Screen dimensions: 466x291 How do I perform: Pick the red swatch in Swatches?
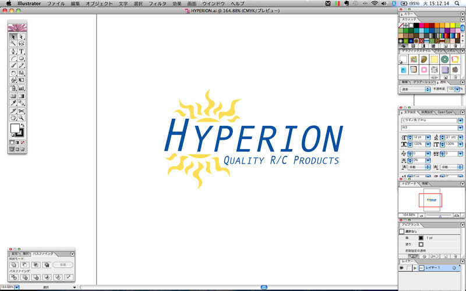(427, 26)
